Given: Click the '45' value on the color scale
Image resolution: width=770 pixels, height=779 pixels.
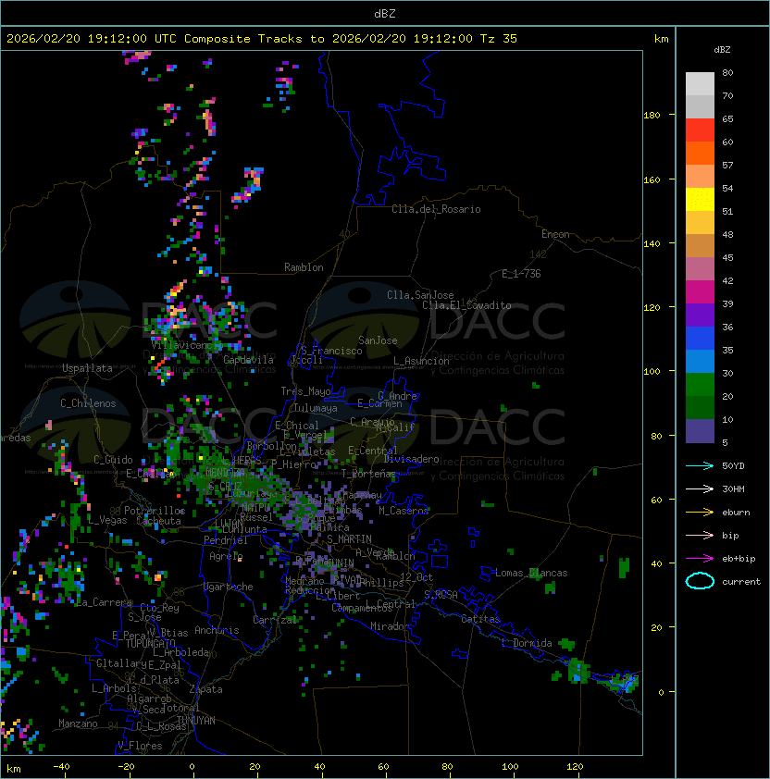Looking at the screenshot, I should tap(727, 257).
